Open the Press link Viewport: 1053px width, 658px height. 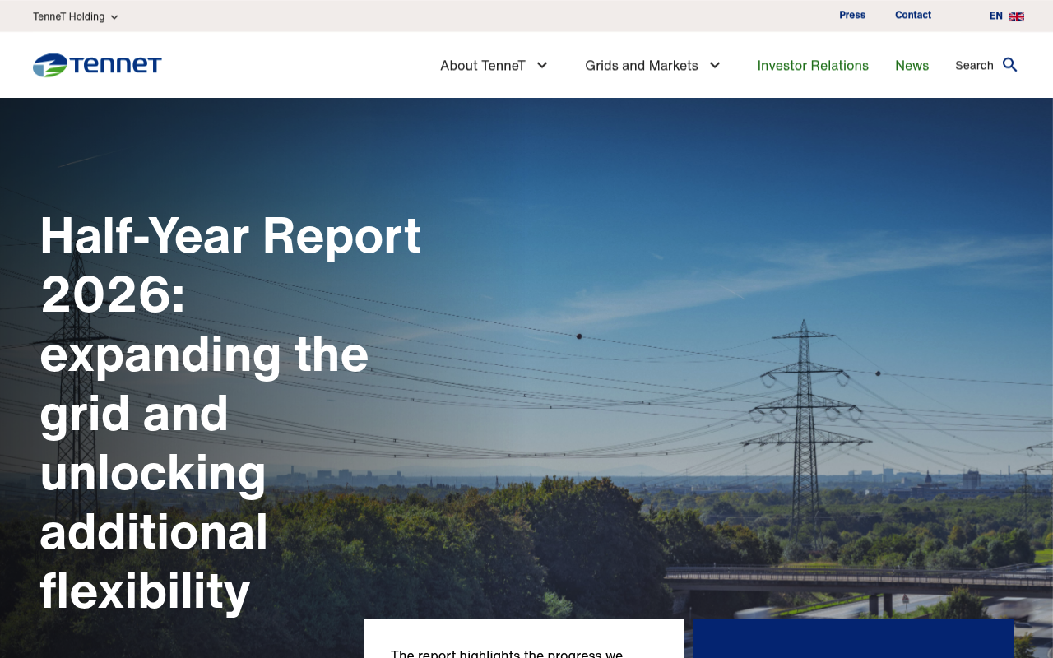[852, 15]
